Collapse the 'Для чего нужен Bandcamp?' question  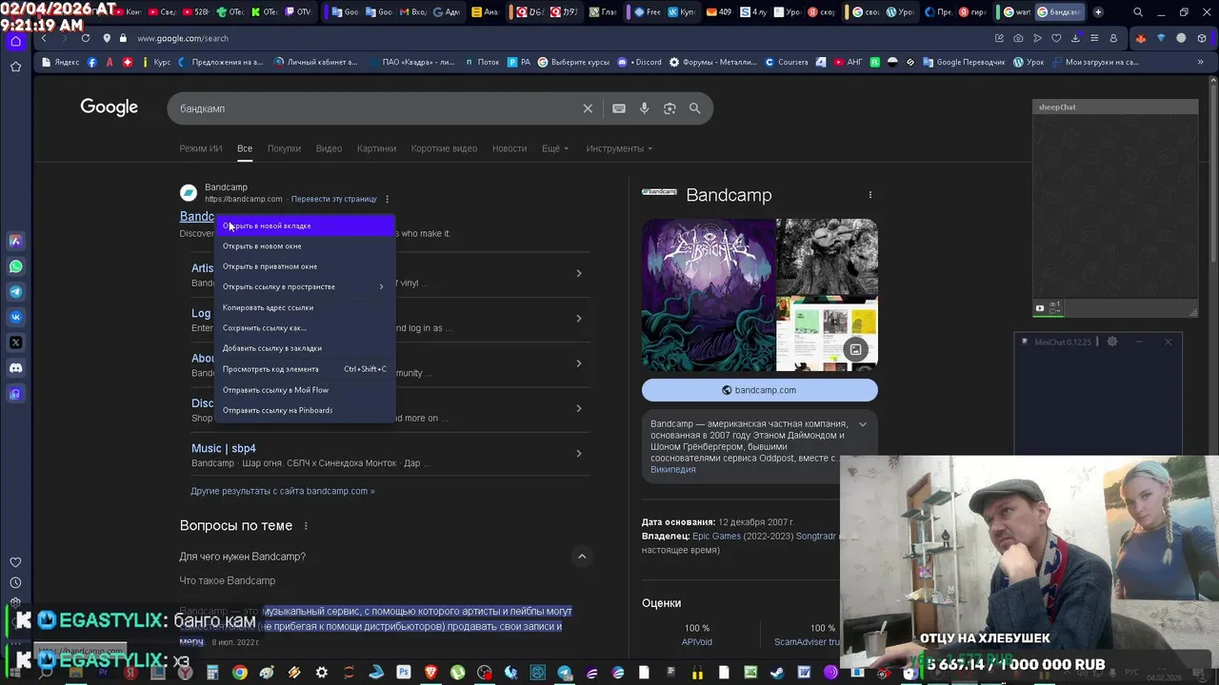point(582,557)
